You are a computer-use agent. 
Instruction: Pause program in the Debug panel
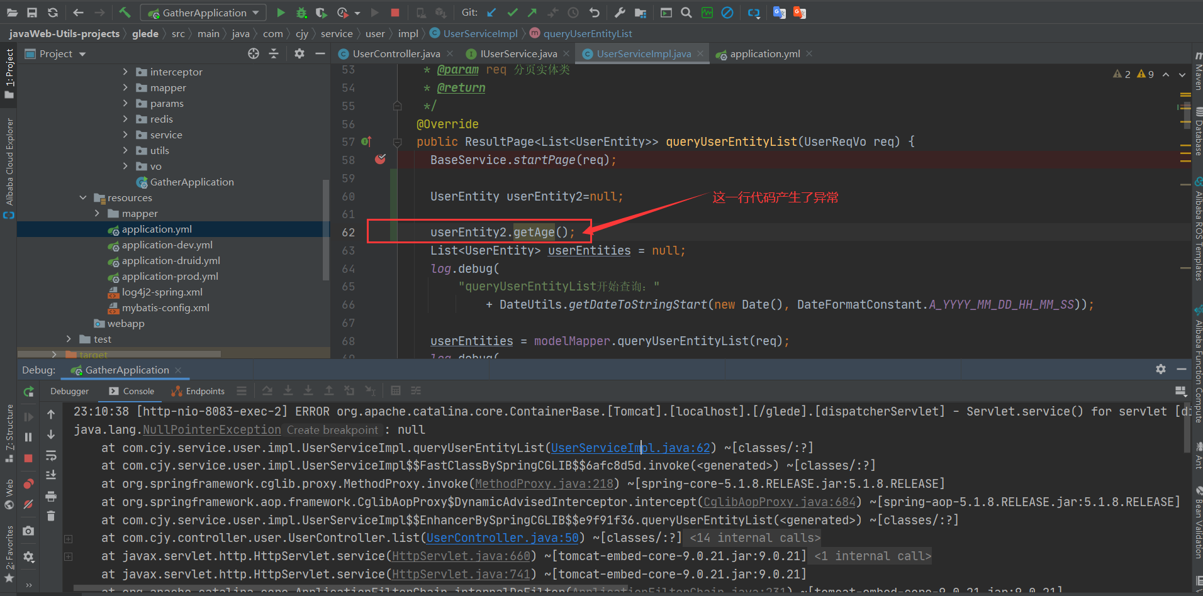28,437
